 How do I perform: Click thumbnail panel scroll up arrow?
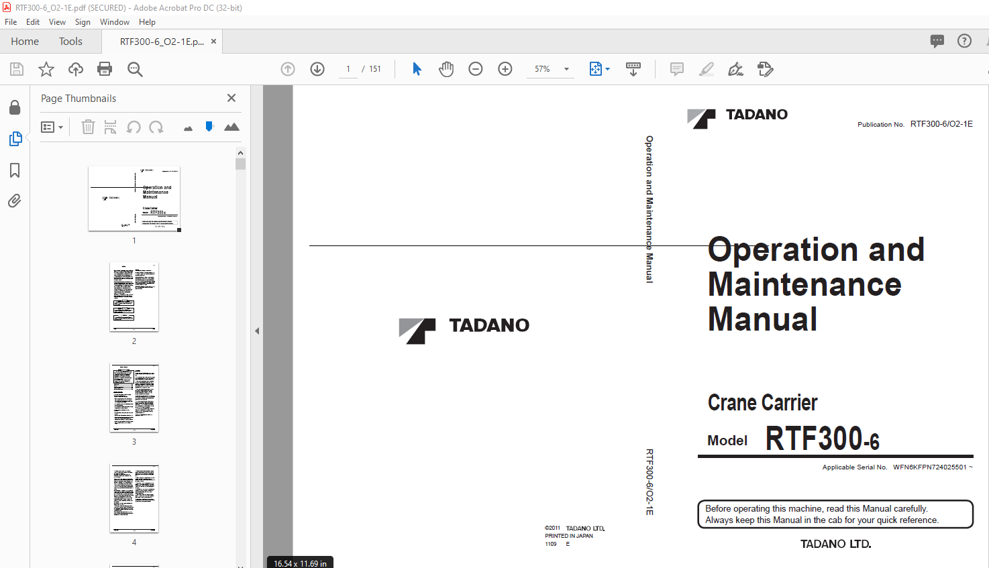pos(240,153)
